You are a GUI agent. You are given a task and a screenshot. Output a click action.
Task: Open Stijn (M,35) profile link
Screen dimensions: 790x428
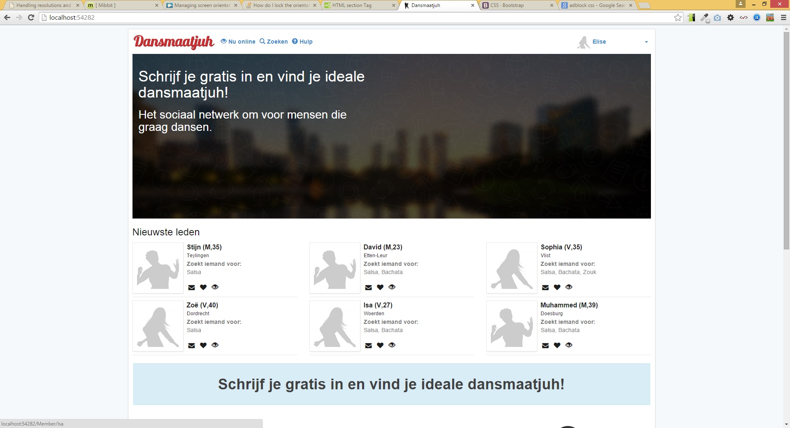tap(204, 247)
